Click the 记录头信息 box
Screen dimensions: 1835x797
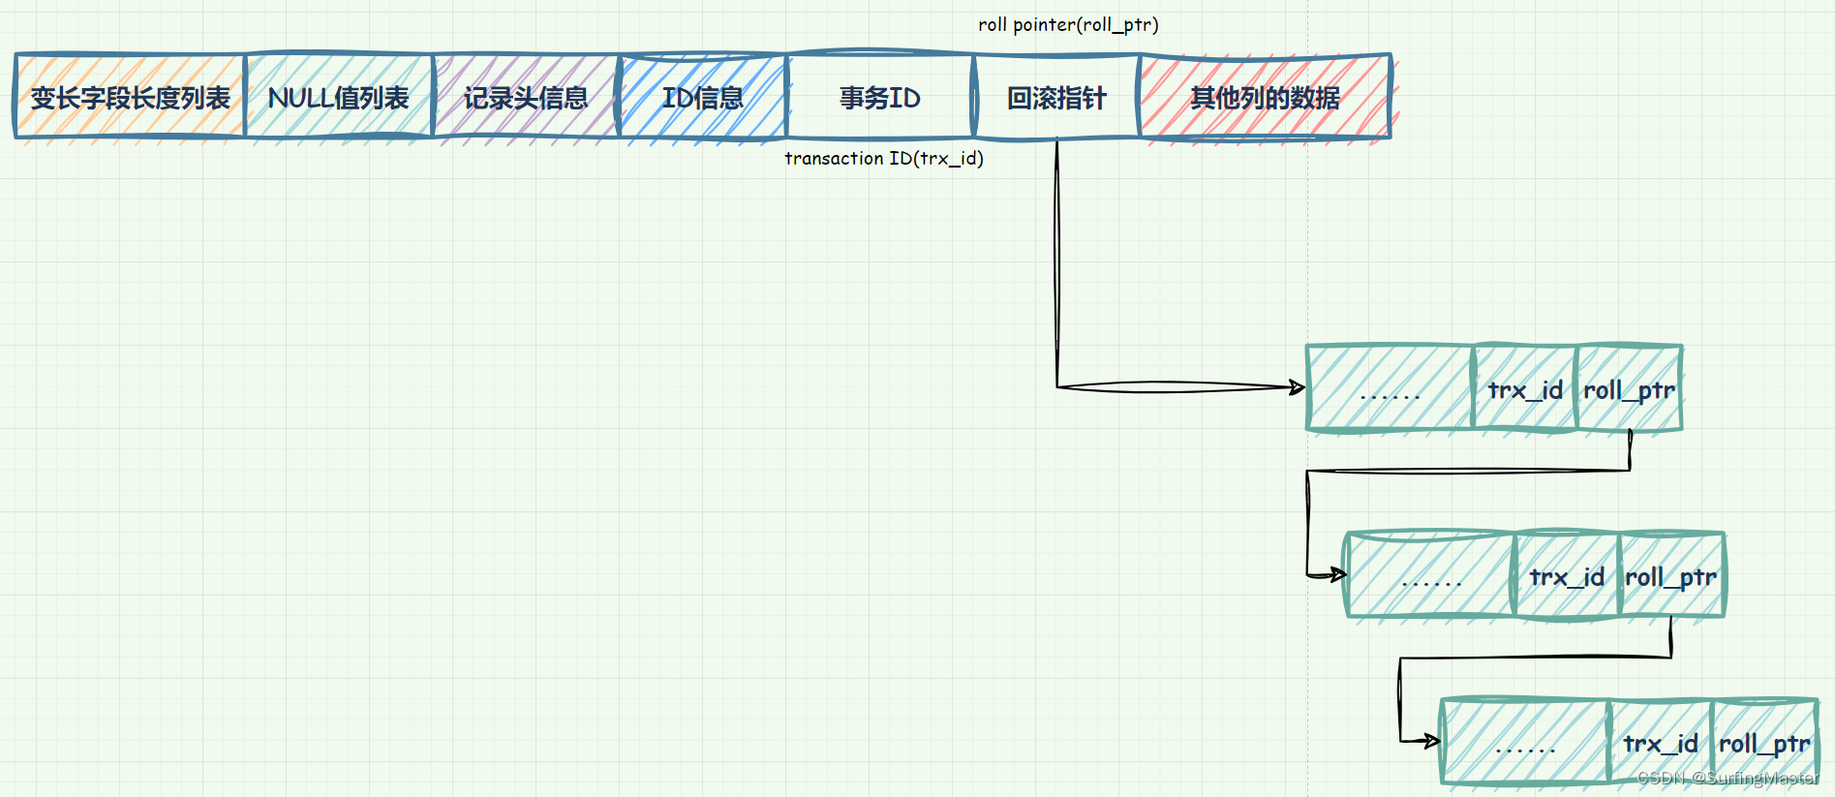[526, 96]
